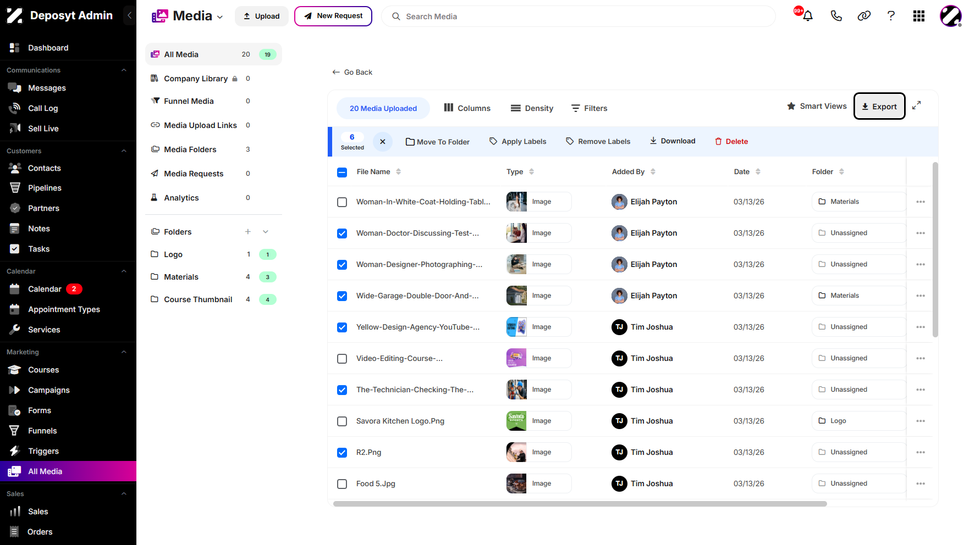Focus the Search Media field
975x545 pixels.
579,16
